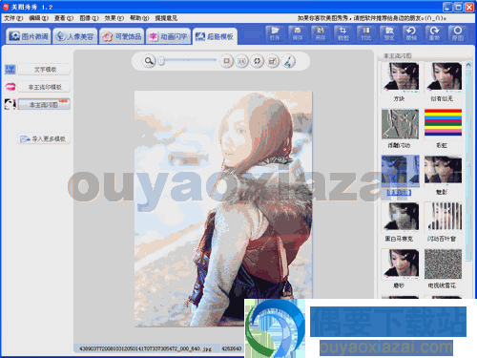This screenshot has width=477, height=358.
Task: Click the 原图 (Original image) icon
Action: [458, 33]
